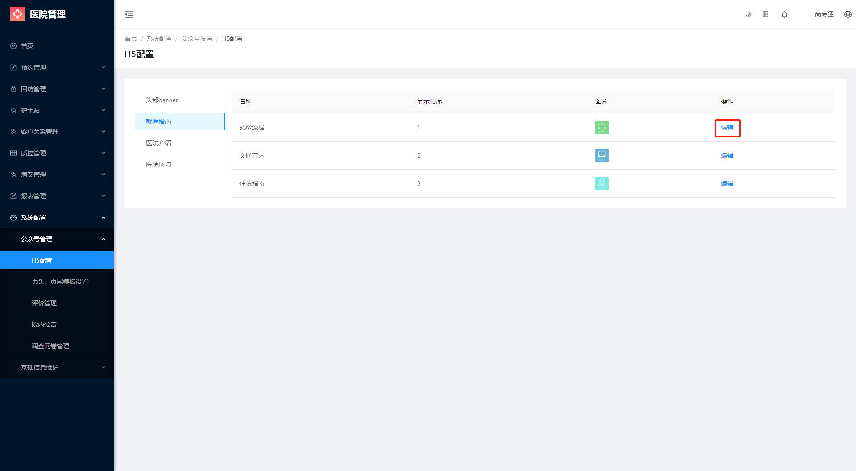Viewport: 856px width, 471px height.
Task: Click the 质控管理 table icon in the sidebar
Action: 13,153
